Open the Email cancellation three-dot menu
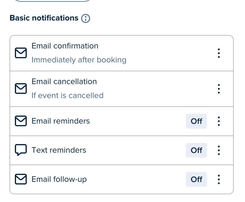 click(219, 89)
